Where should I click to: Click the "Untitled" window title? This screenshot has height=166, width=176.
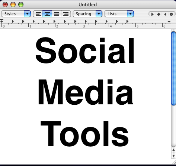tap(87, 5)
